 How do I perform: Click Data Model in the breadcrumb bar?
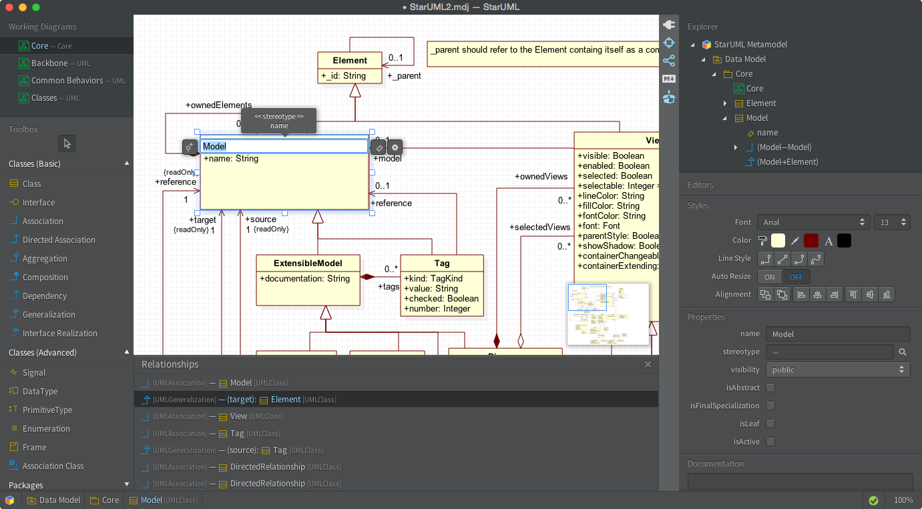(53, 500)
